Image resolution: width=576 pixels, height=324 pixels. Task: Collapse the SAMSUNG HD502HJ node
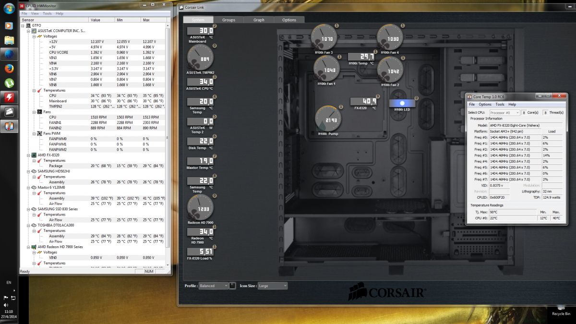click(x=28, y=171)
